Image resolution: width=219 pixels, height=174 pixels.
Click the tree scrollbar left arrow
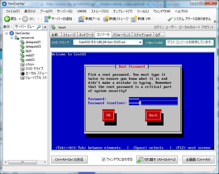point(6,162)
